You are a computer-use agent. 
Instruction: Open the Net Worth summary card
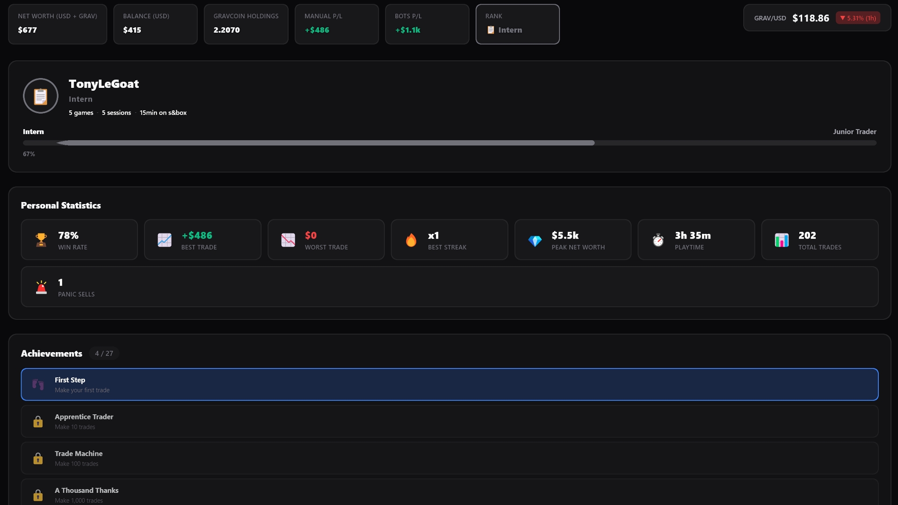pyautogui.click(x=58, y=24)
